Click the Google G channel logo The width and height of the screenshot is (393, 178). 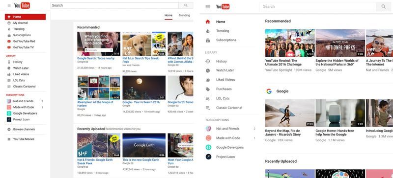(x=269, y=91)
